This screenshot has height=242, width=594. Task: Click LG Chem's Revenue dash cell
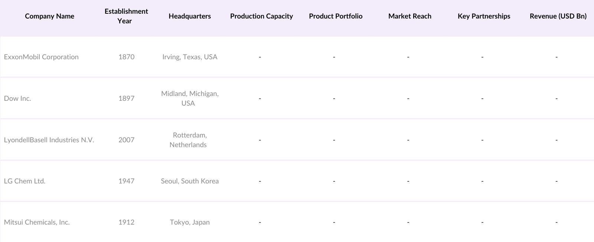tap(557, 181)
